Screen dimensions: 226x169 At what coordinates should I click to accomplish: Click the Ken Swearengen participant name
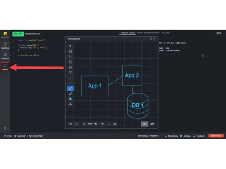(36, 136)
